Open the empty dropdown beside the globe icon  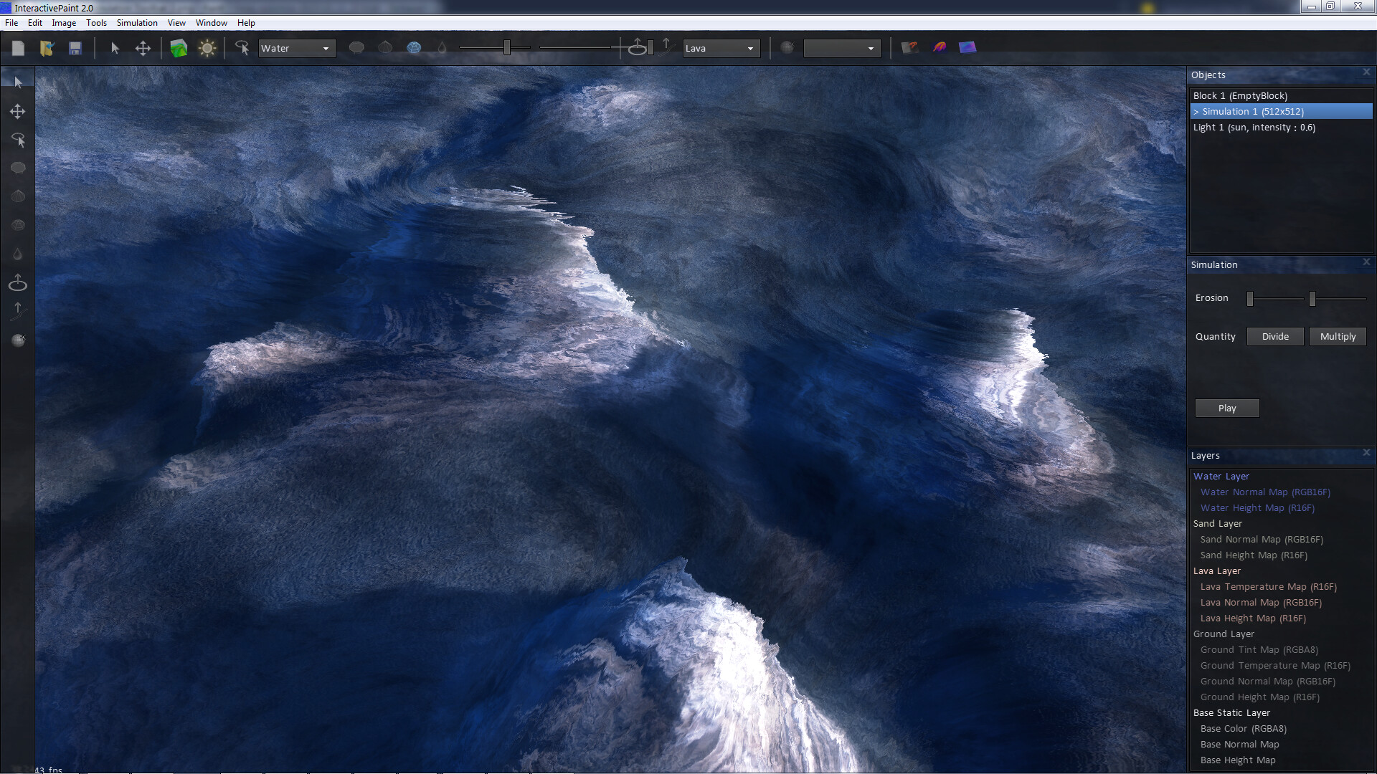(841, 48)
